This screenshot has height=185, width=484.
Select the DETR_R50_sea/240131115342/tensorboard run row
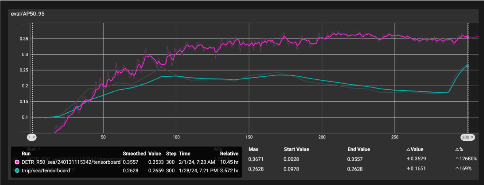pos(127,162)
